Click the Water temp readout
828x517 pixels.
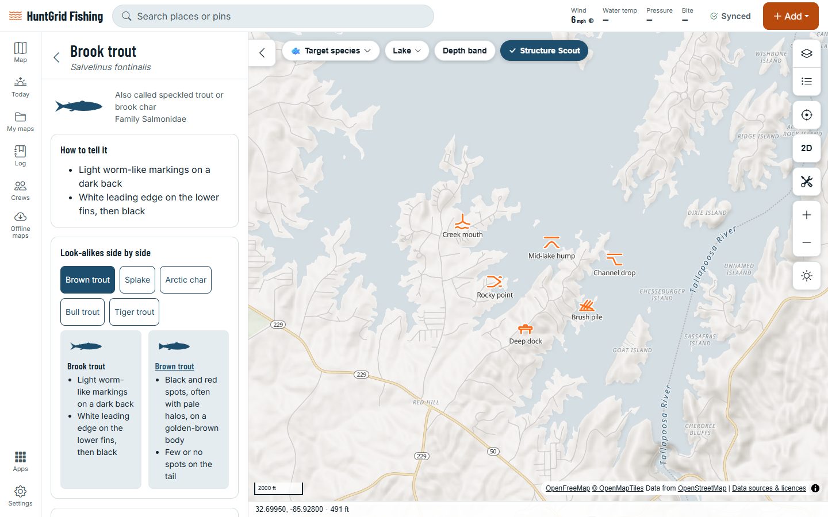(x=620, y=16)
